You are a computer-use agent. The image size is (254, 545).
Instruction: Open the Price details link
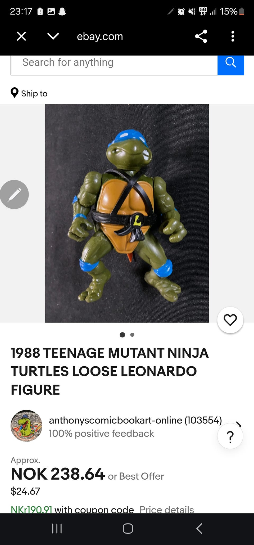167,510
